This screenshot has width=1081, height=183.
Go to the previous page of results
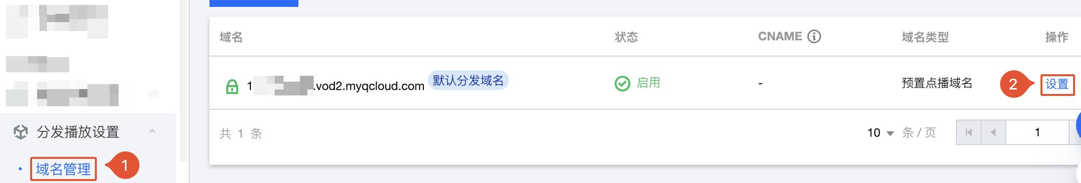(x=993, y=132)
